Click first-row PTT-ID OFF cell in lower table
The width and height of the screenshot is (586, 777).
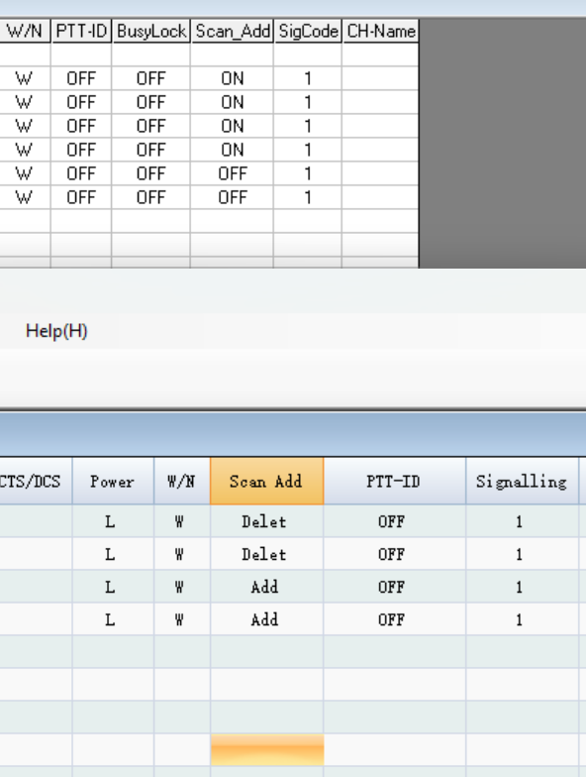pos(394,521)
